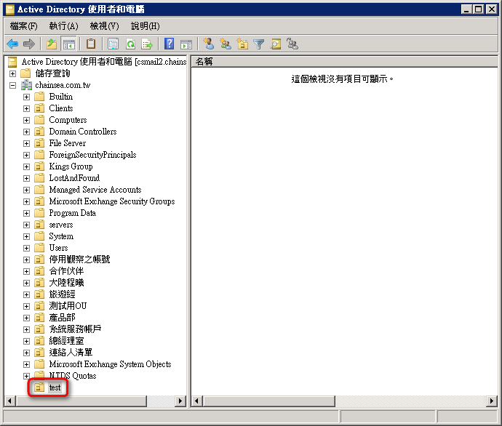Click tree pane left scroll arrow
The height and width of the screenshot is (426, 502).
(10, 401)
